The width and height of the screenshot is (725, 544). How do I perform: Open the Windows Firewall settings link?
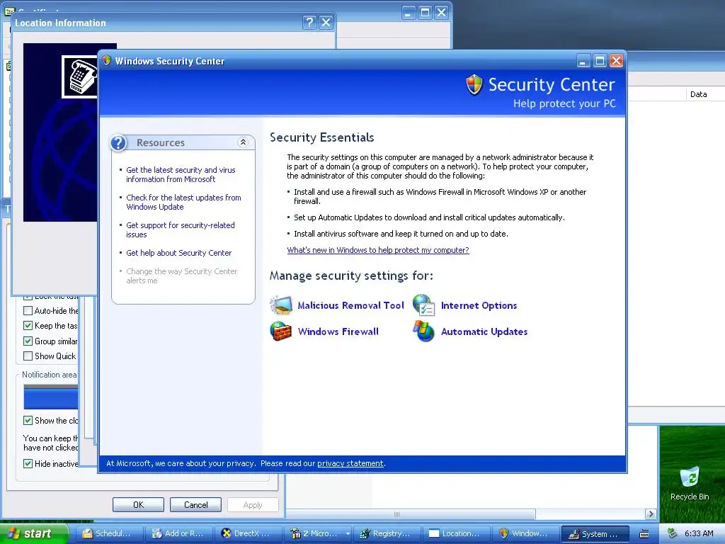click(x=338, y=331)
